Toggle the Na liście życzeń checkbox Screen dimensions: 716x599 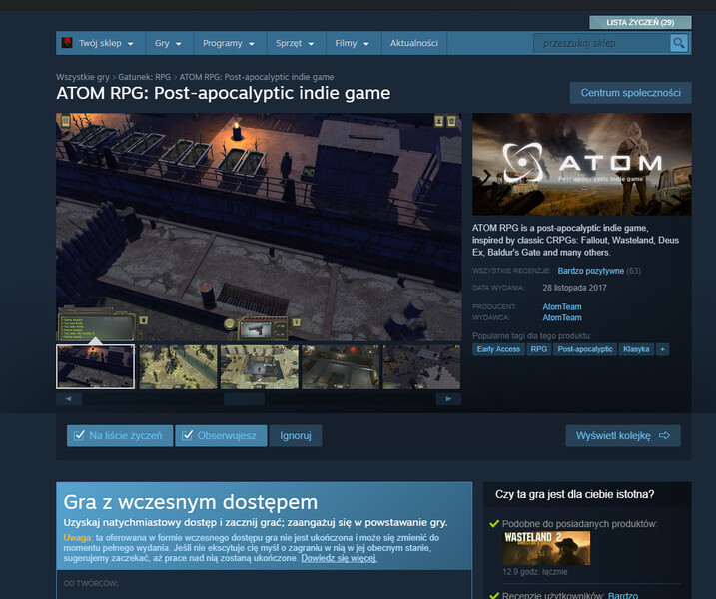click(79, 436)
